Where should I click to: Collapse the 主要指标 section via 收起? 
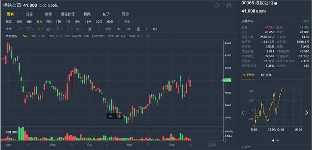(306, 21)
